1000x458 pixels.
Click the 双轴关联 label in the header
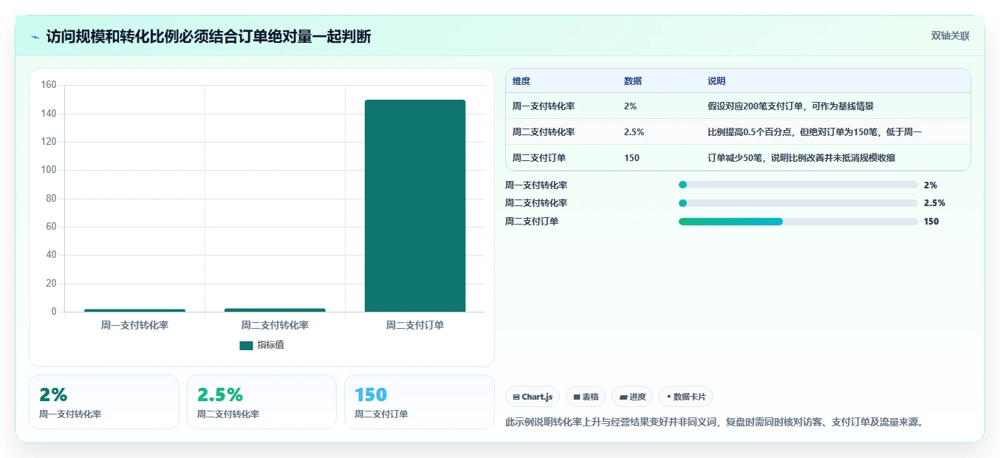click(x=951, y=36)
